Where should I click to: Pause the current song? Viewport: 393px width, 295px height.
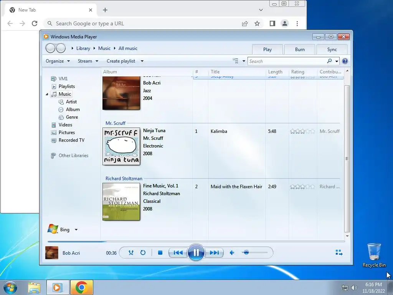pos(196,252)
